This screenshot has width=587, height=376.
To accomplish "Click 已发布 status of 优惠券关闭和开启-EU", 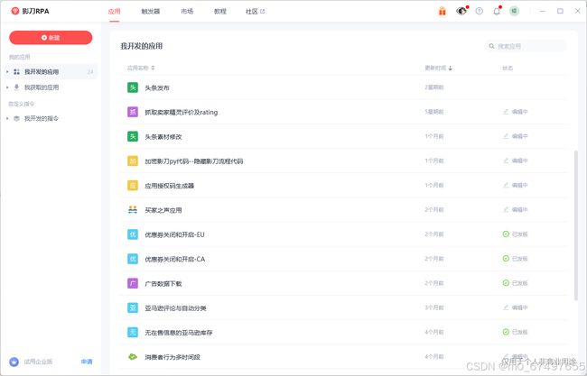I will [515, 234].
